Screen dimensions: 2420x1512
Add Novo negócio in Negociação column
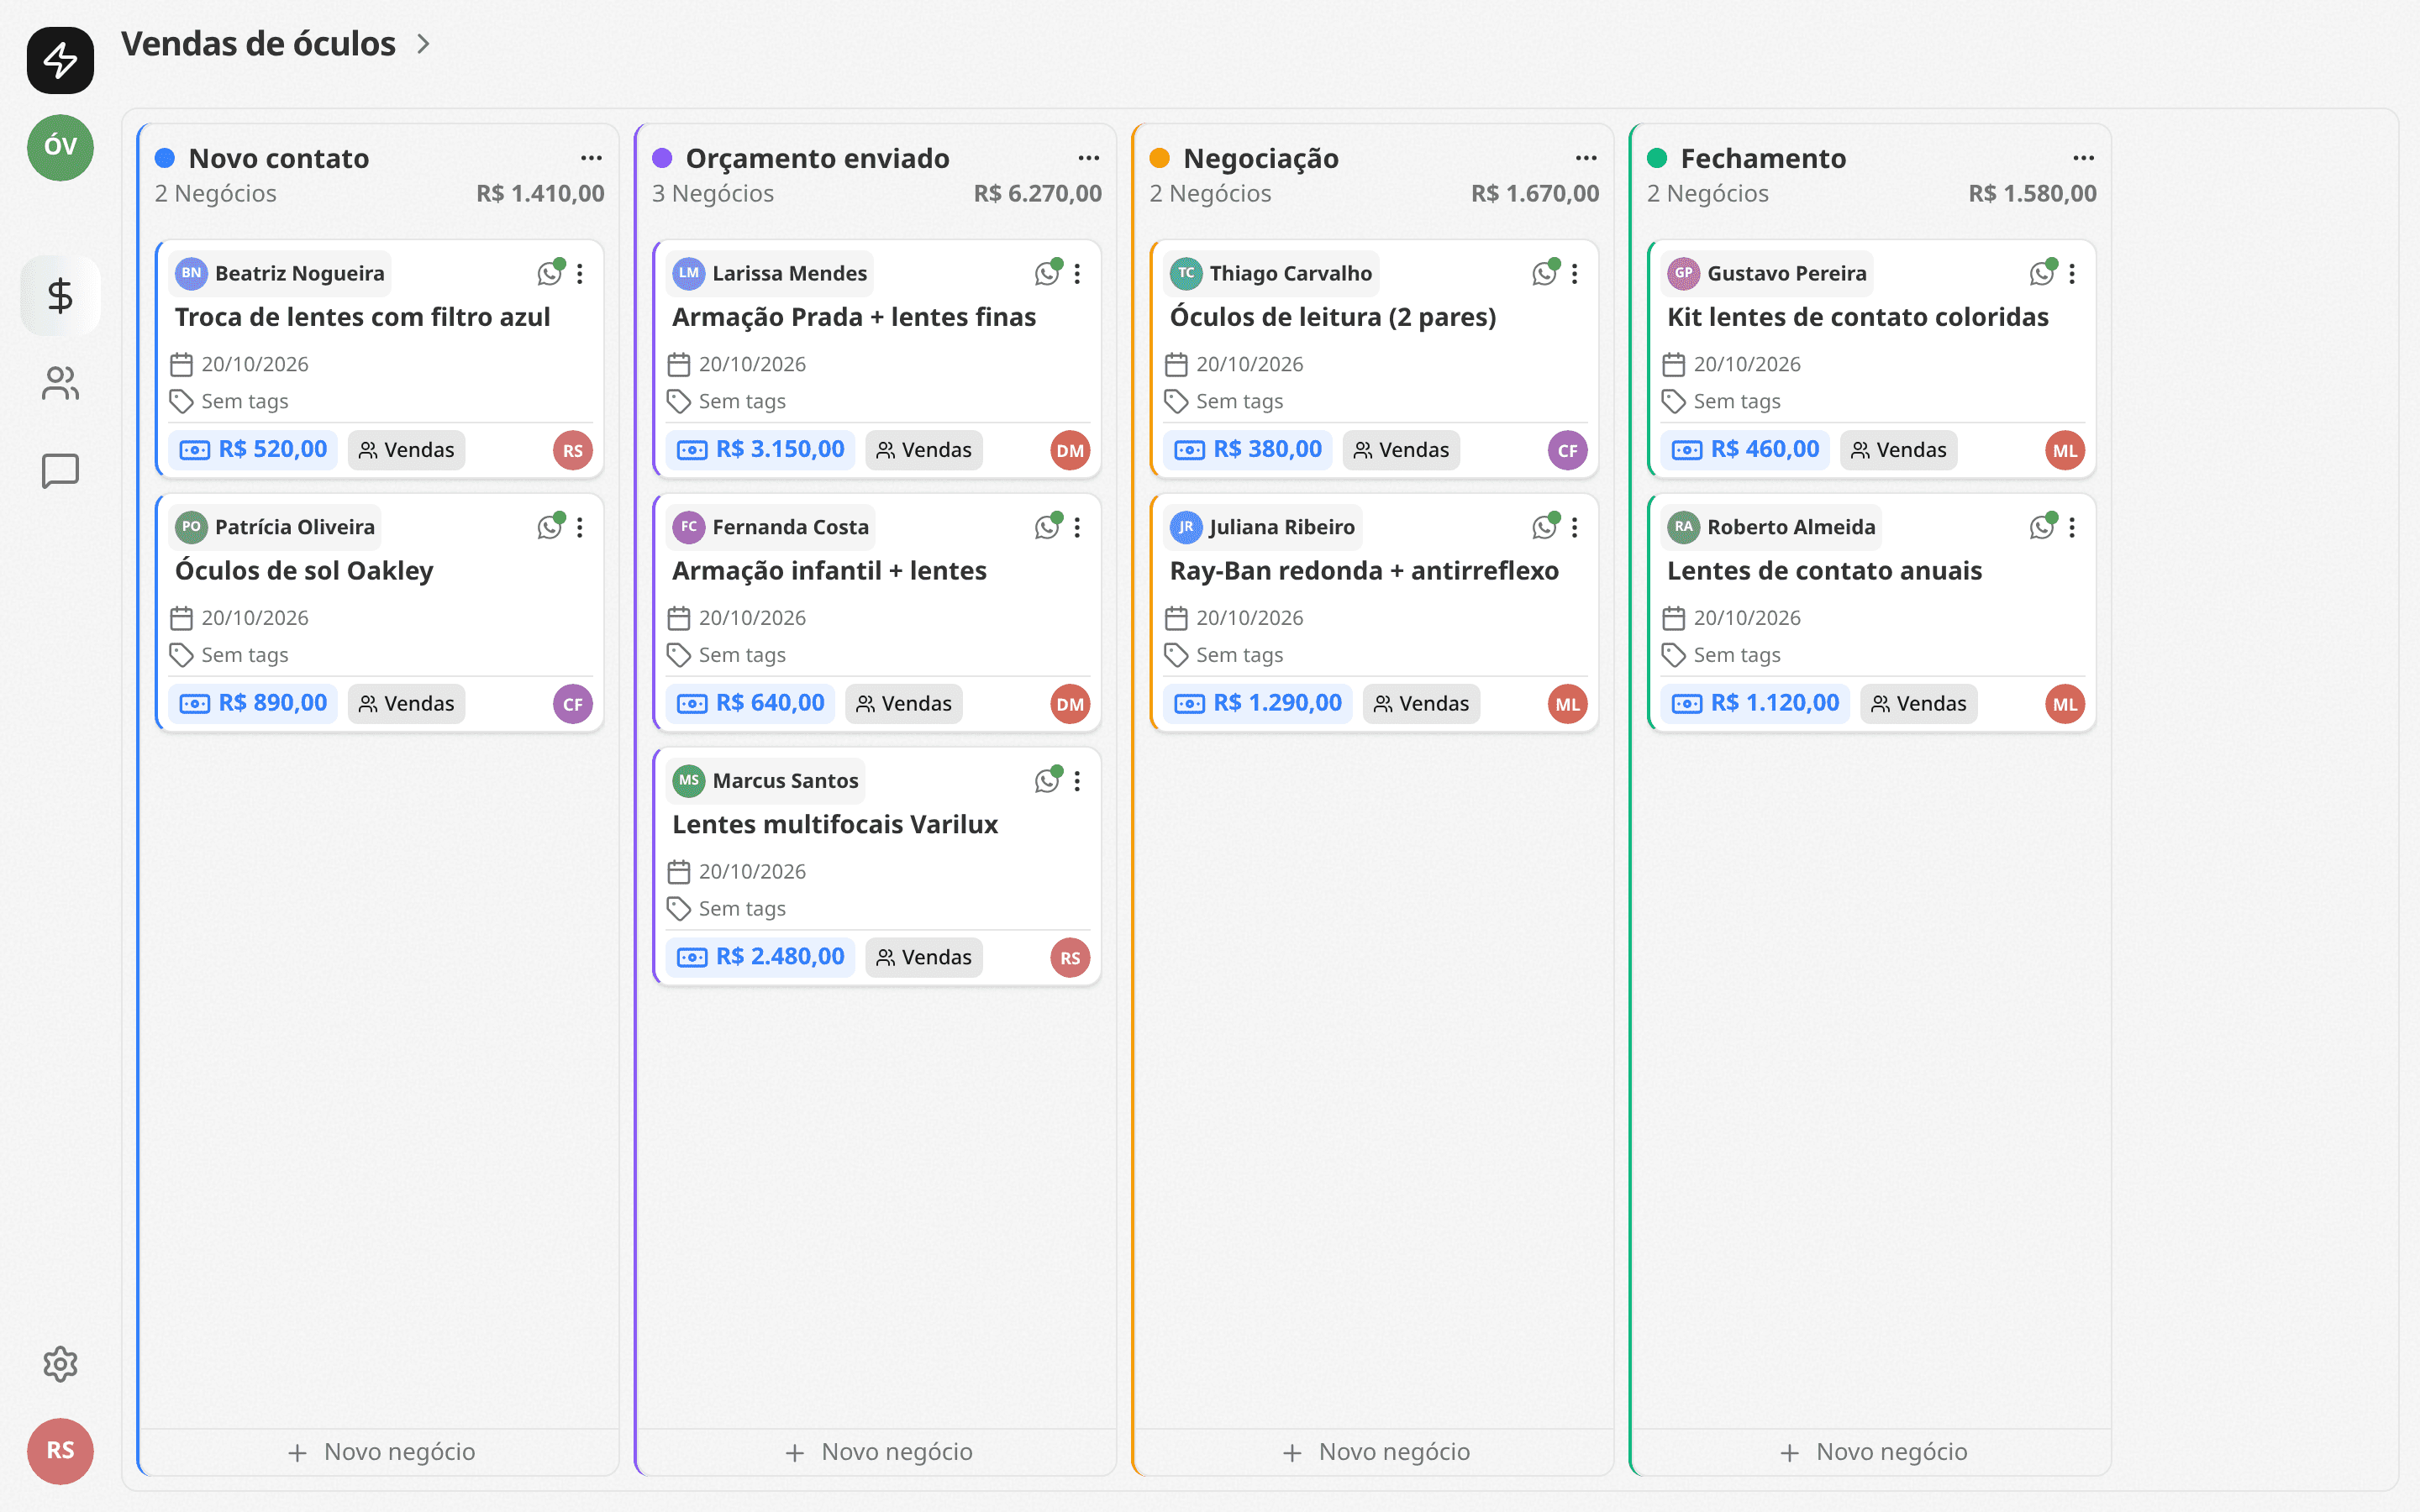point(1375,1452)
